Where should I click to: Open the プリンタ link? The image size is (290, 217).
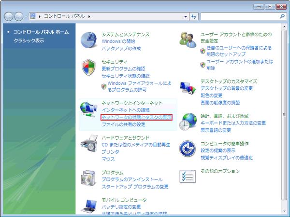[110, 152]
